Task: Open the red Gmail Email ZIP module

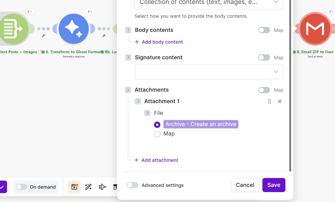Action: tap(315, 29)
